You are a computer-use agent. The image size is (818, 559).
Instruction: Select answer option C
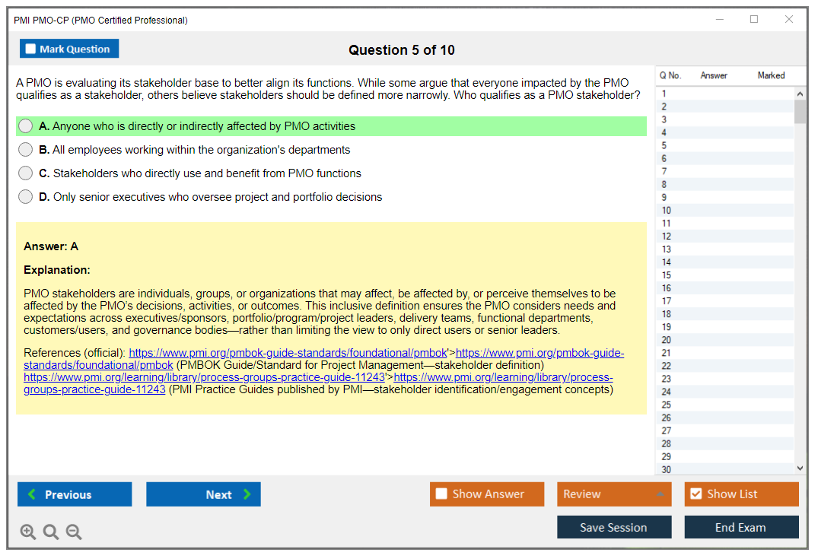25,173
